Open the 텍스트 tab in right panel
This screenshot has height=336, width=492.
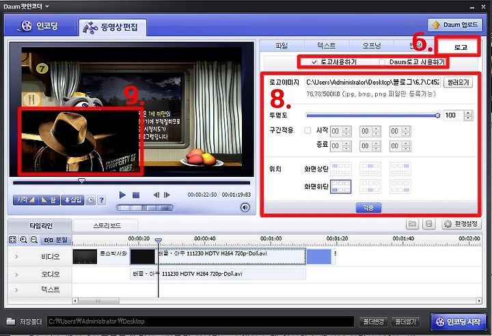(x=327, y=46)
